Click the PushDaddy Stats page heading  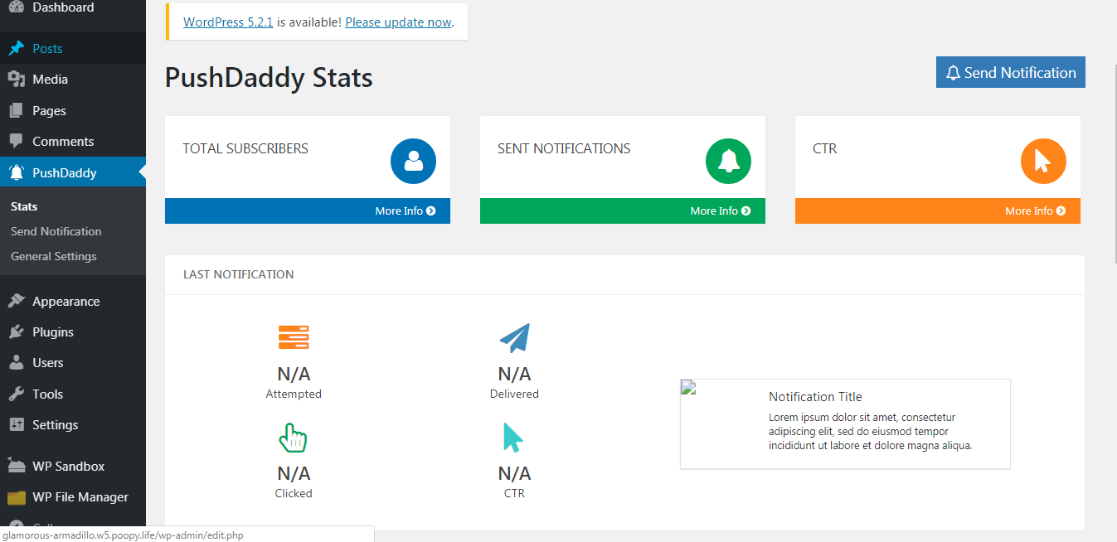click(269, 77)
